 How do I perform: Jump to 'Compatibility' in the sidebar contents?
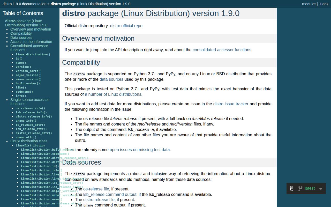(x=21, y=33)
